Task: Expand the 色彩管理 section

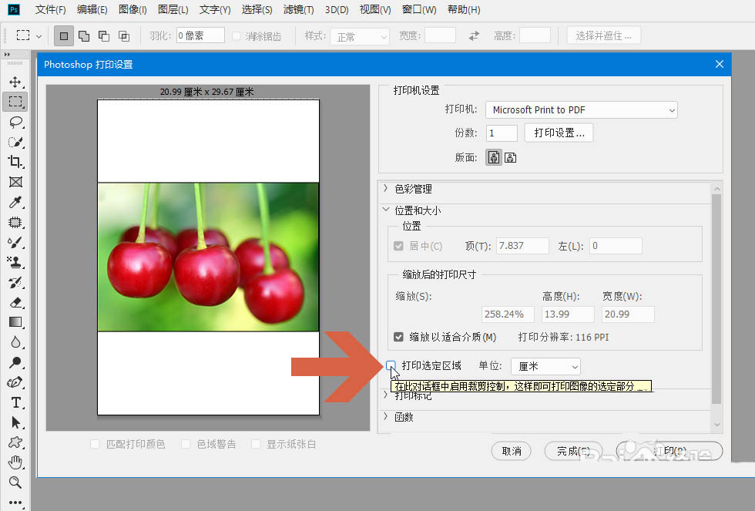Action: 386,188
